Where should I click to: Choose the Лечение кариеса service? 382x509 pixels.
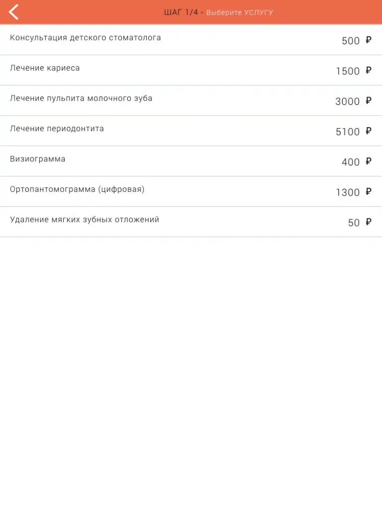point(191,70)
